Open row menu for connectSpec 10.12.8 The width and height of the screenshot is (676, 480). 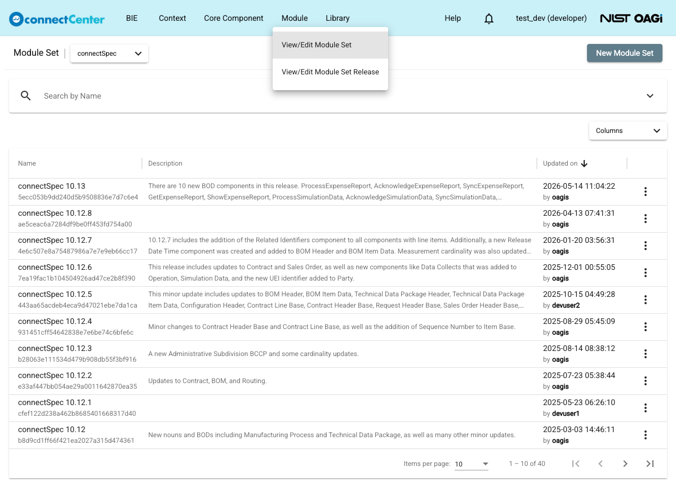[646, 219]
